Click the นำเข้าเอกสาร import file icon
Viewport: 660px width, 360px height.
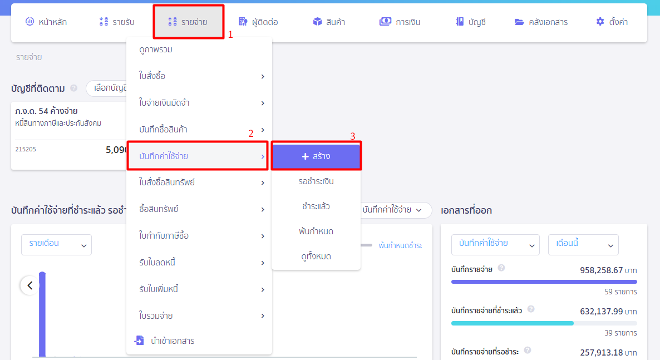[x=139, y=340]
